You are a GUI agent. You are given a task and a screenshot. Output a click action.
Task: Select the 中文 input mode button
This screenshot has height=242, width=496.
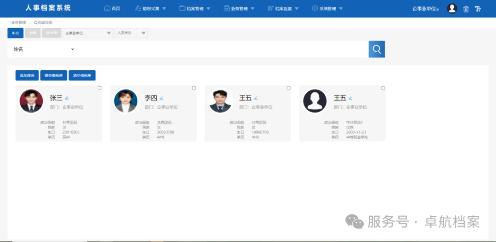15,33
